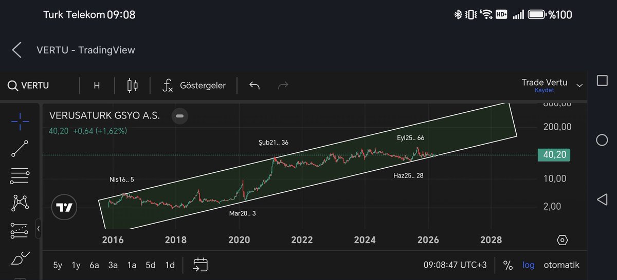Click the Kaydet save link
Image resolution: width=617 pixels, height=280 pixels.
544,90
